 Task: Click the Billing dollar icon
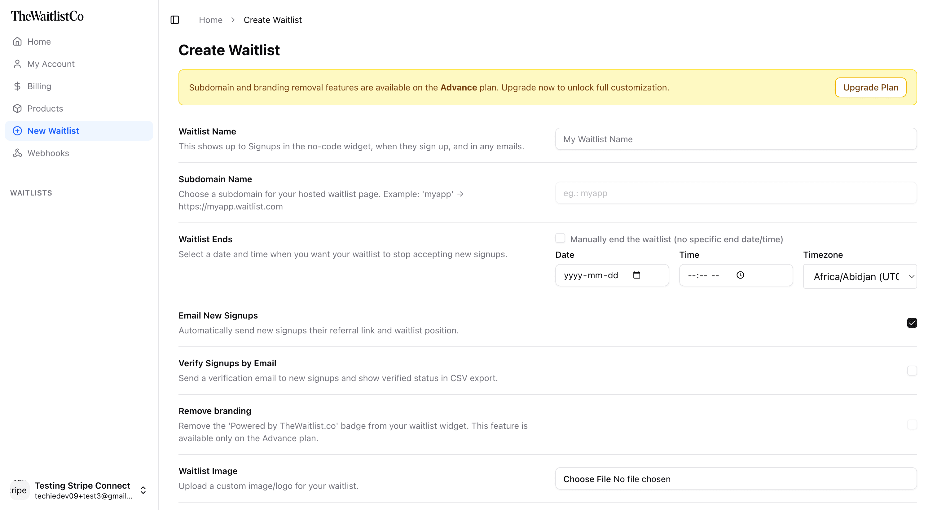coord(17,86)
